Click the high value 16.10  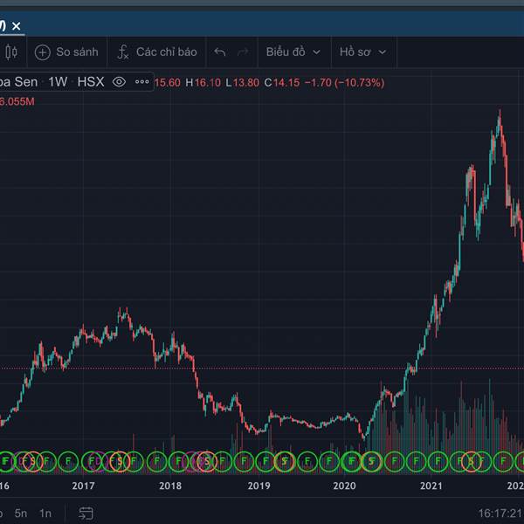(x=207, y=83)
